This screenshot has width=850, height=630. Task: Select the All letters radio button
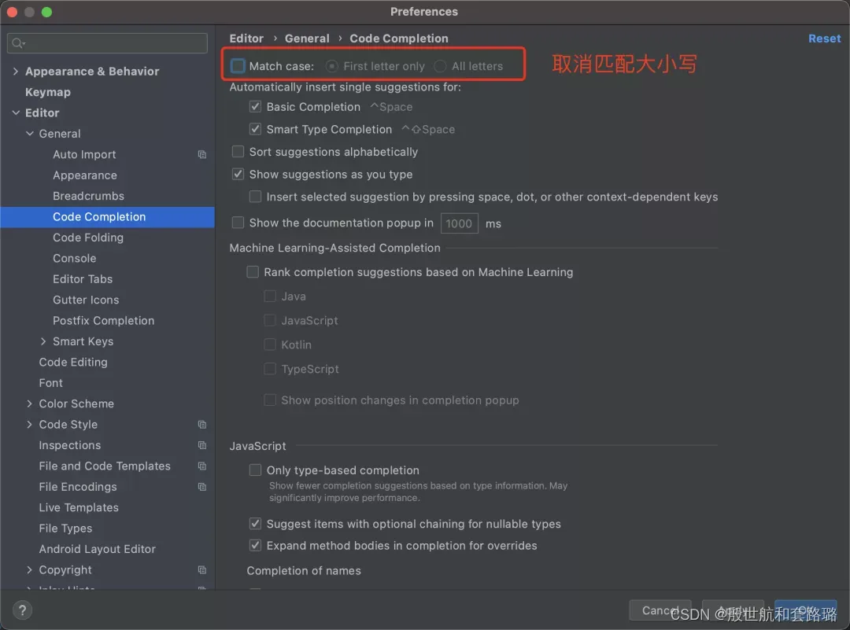tap(440, 66)
